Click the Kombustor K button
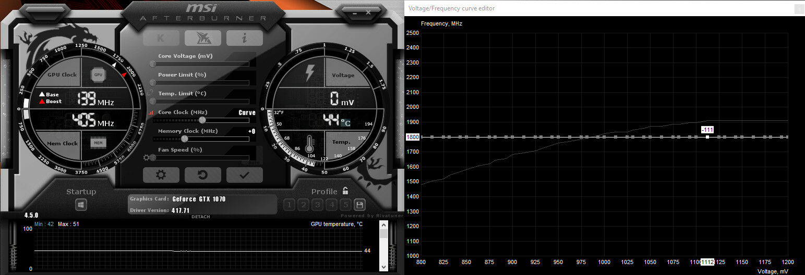 point(161,38)
